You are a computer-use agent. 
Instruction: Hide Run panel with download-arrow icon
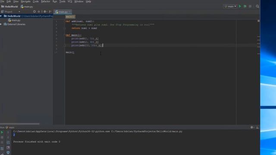pyautogui.click(x=257, y=127)
